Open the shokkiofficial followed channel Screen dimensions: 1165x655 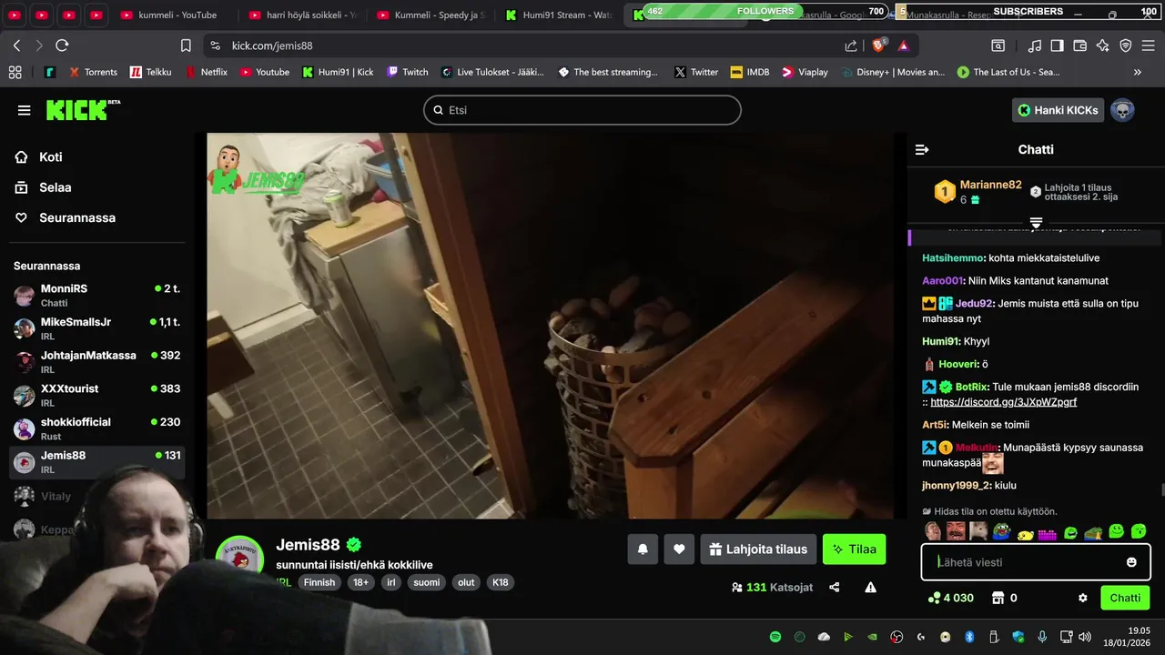click(96, 428)
